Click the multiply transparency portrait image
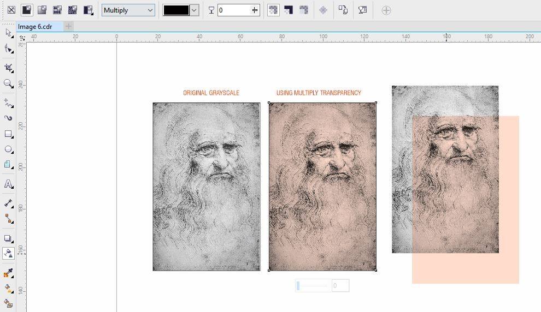Screen dimensions: 541x312 point(322,187)
